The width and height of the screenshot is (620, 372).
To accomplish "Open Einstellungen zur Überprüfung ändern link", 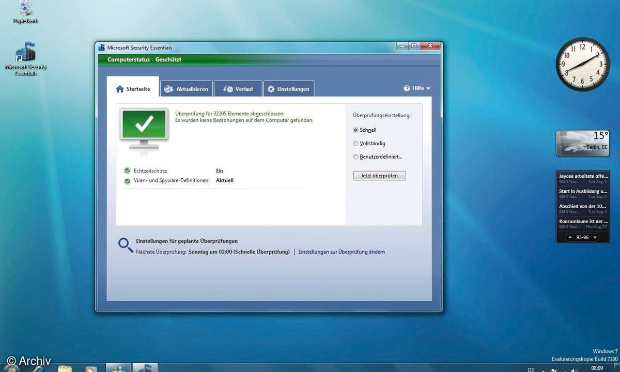I will (x=342, y=252).
